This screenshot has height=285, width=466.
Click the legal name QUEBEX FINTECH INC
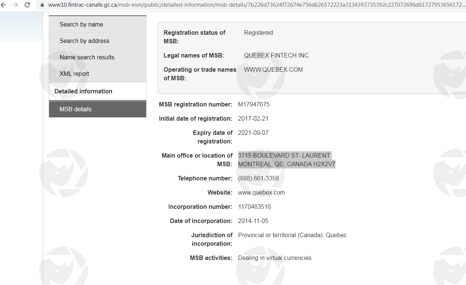click(x=276, y=55)
